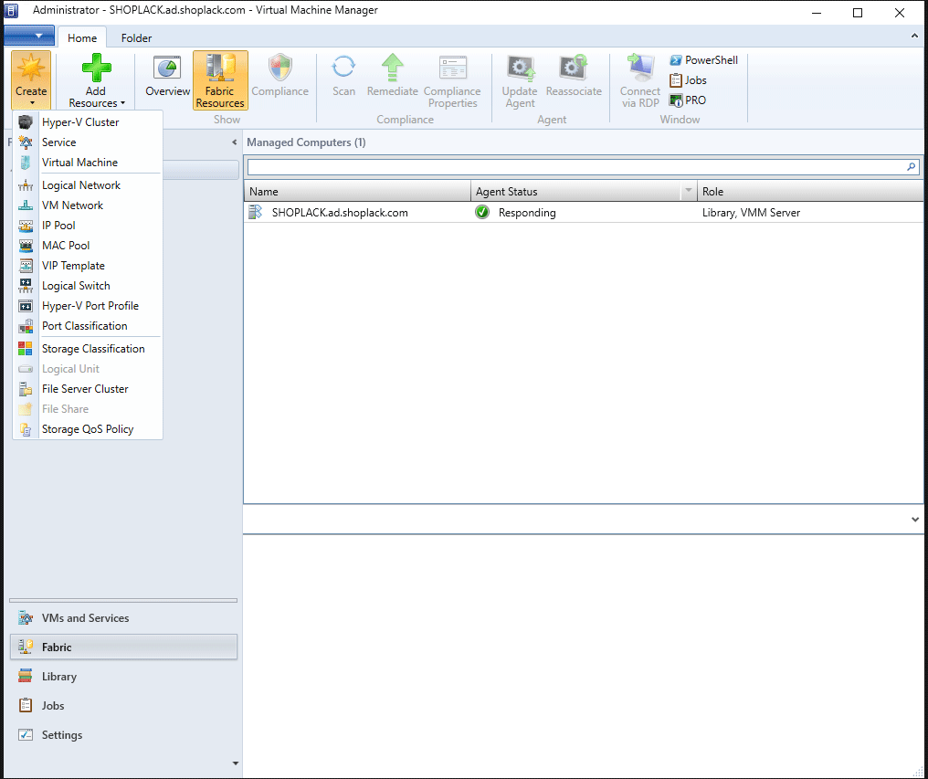
Task: Expand the details pane chevron
Action: coord(915,520)
